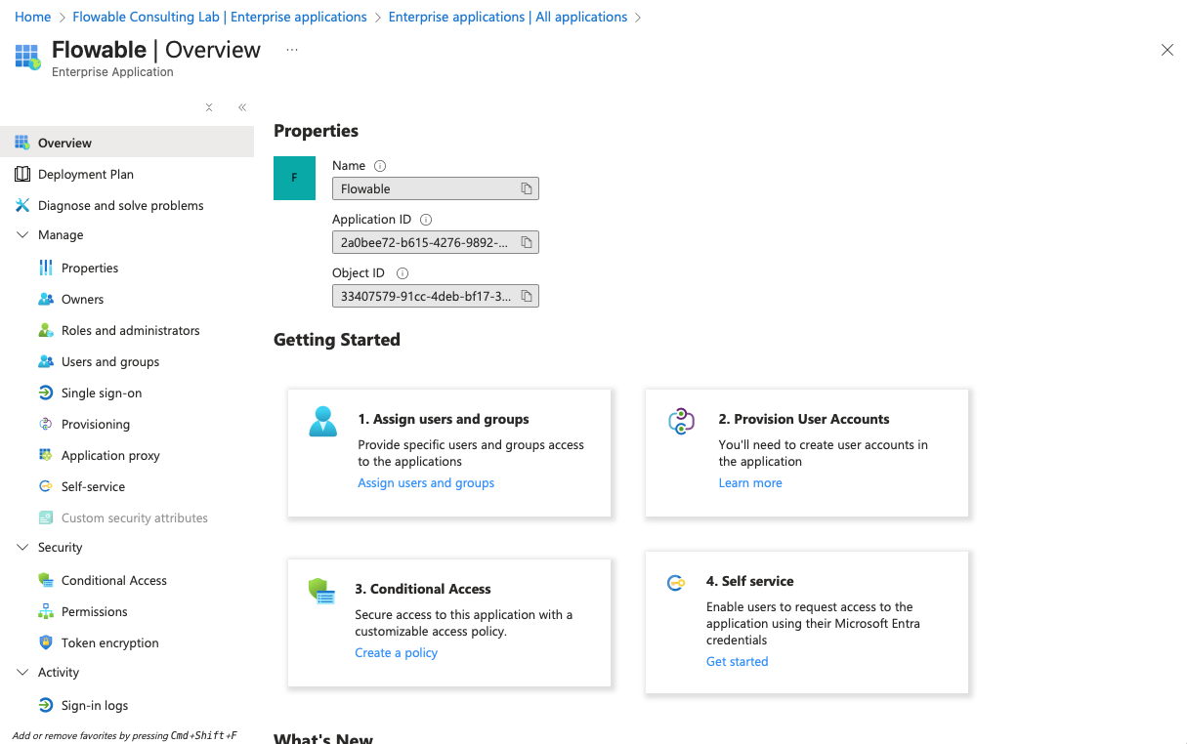
Task: Click the Name text field
Action: click(x=425, y=188)
